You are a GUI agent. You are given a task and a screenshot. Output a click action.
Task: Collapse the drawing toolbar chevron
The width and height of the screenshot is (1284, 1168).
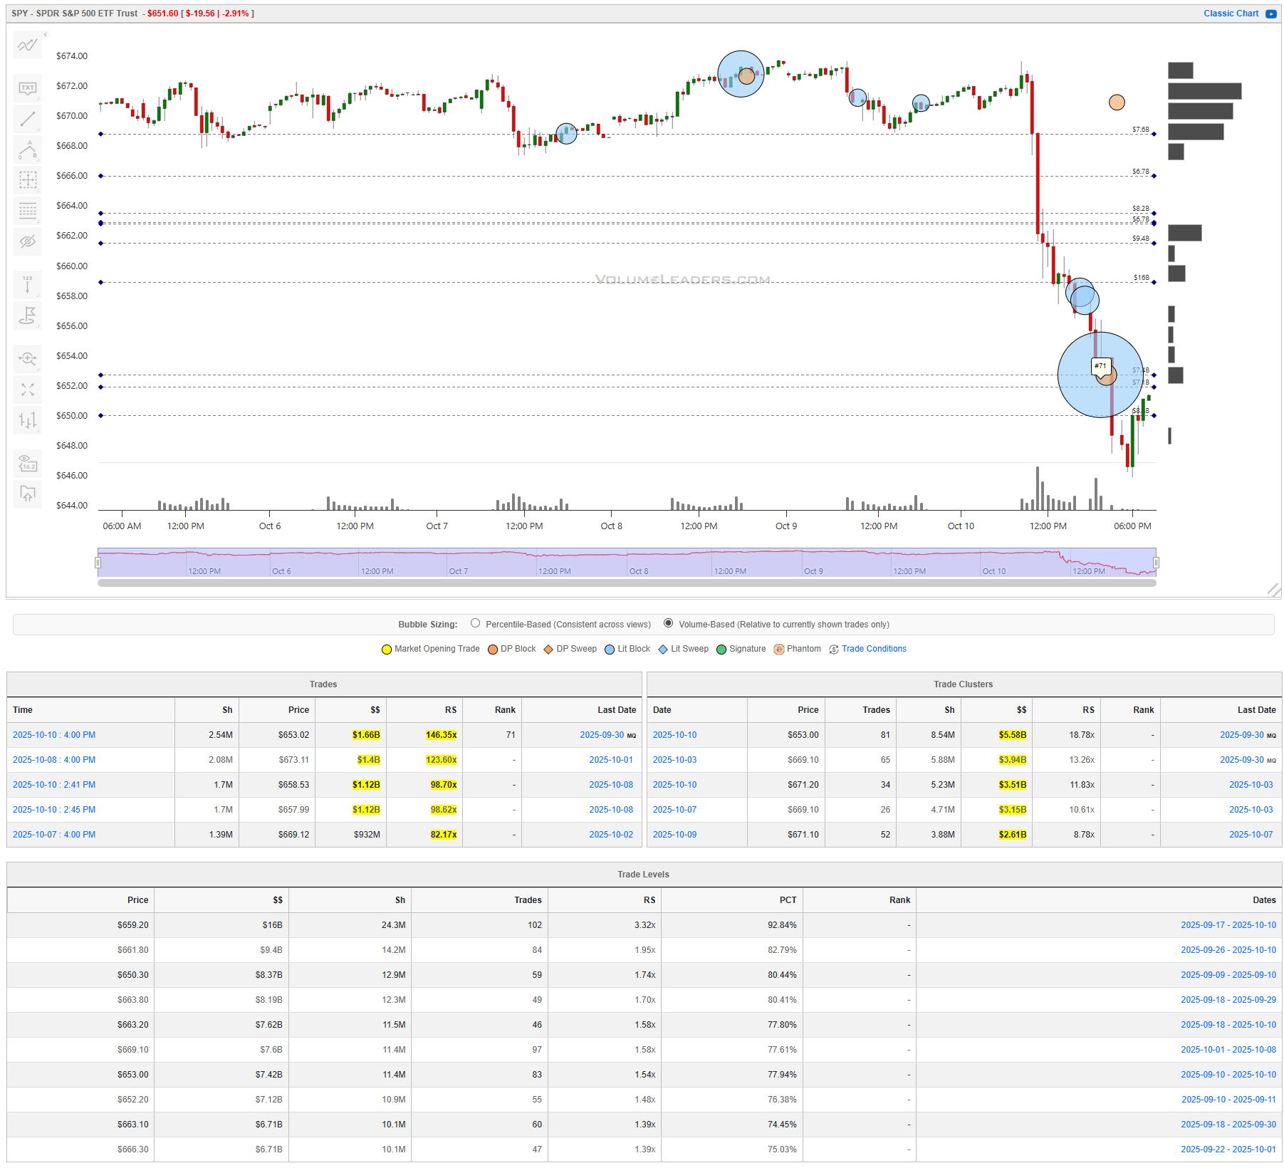[x=46, y=34]
